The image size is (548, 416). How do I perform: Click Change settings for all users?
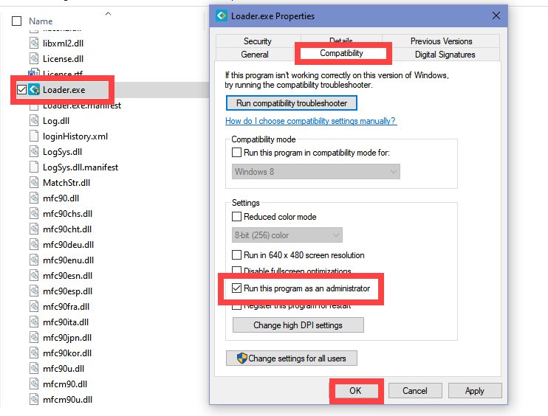pos(292,358)
